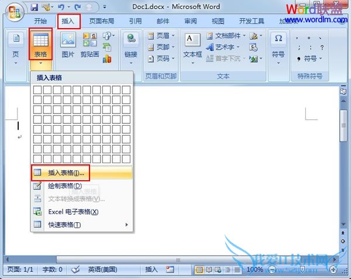Zoom in with plus button
The width and height of the screenshot is (351, 279).
coord(333,270)
